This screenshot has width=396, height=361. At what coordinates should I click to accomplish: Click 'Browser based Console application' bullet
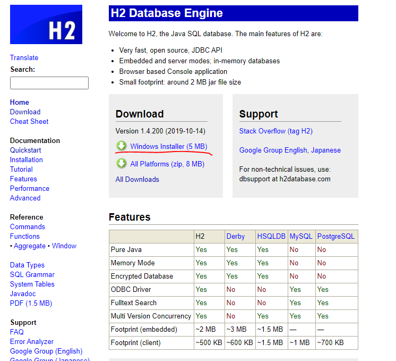point(173,72)
